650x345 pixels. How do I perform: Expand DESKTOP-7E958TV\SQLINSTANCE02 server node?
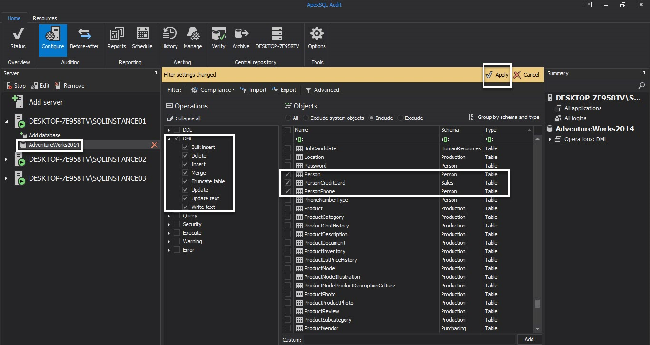[x=6, y=159]
